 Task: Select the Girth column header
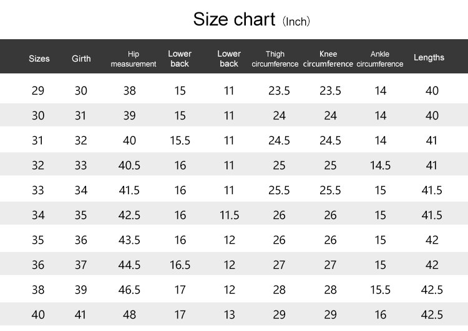[x=81, y=58]
